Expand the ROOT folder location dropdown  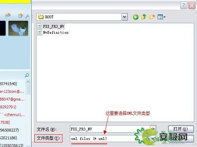124,17
